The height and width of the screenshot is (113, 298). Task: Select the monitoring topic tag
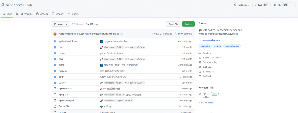click(x=205, y=46)
